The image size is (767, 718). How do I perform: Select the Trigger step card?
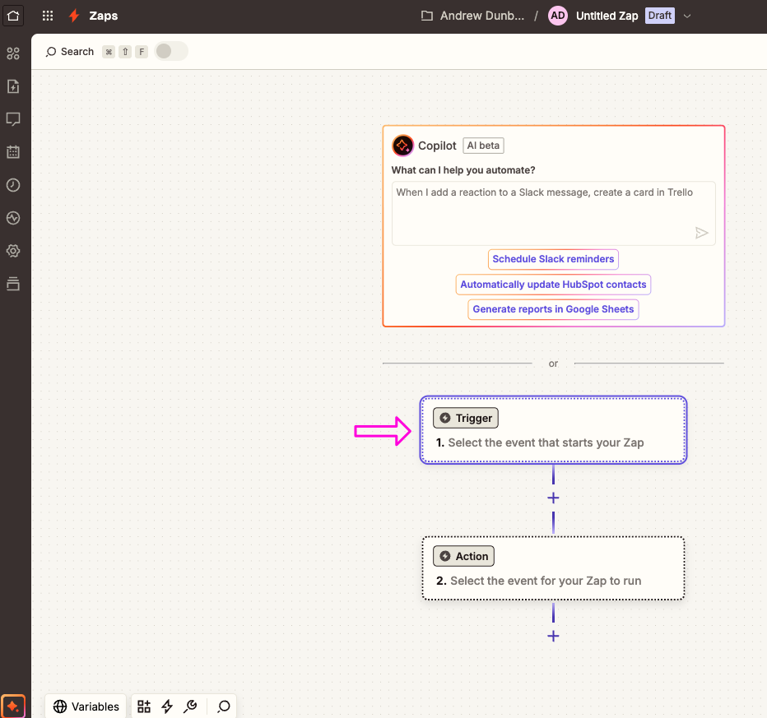[x=553, y=429]
